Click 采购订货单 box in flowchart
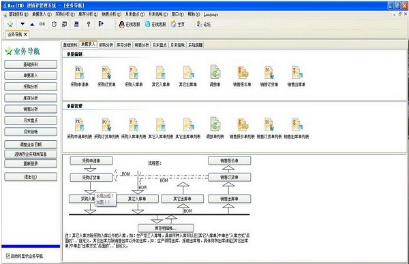 click(x=91, y=178)
